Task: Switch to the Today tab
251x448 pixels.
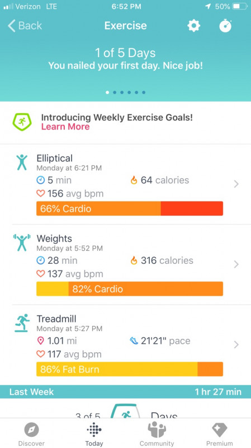Action: pyautogui.click(x=94, y=433)
